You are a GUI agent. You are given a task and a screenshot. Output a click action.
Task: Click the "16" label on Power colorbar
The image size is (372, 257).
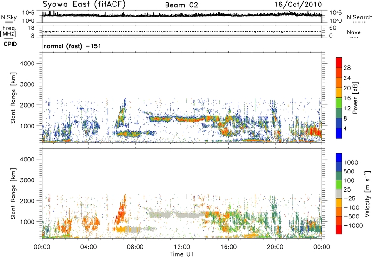coord(347,98)
